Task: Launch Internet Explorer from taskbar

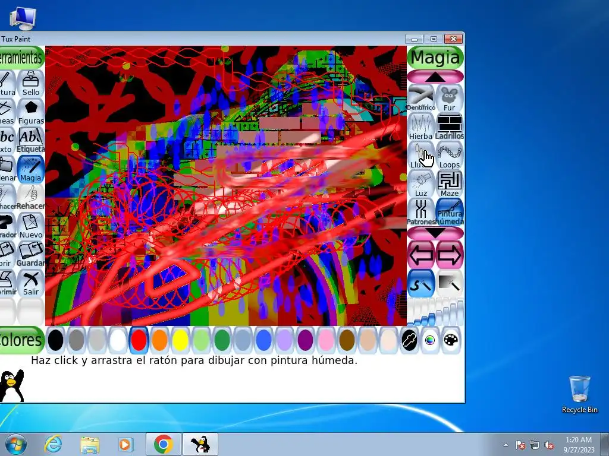Action: coord(53,444)
